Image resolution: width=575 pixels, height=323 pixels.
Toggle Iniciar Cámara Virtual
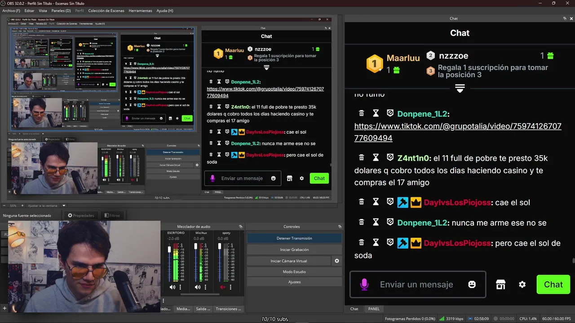(x=289, y=261)
